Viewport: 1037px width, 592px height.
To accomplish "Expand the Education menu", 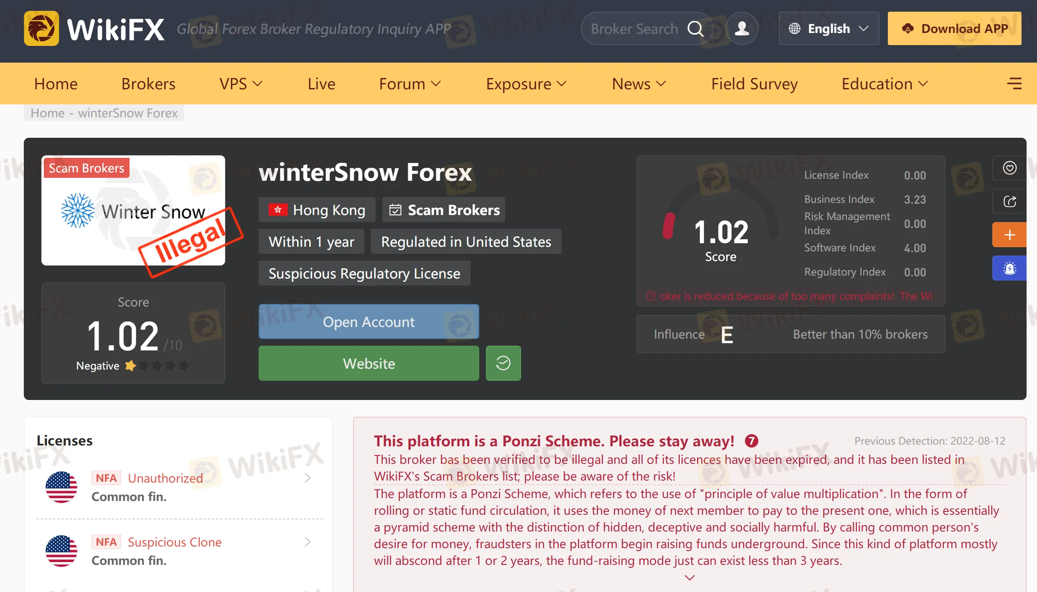I will 884,84.
